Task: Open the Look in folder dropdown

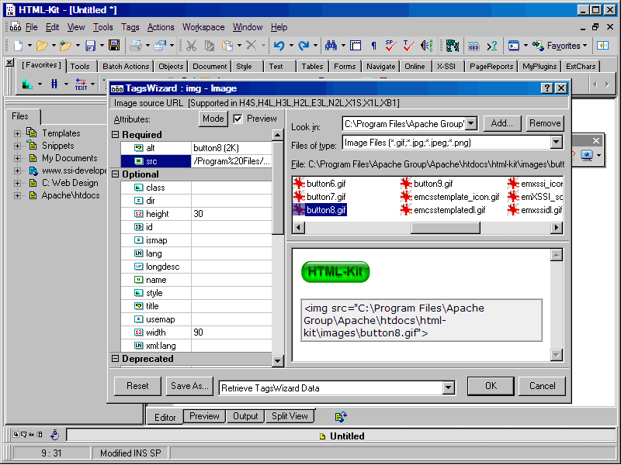Action: click(471, 124)
